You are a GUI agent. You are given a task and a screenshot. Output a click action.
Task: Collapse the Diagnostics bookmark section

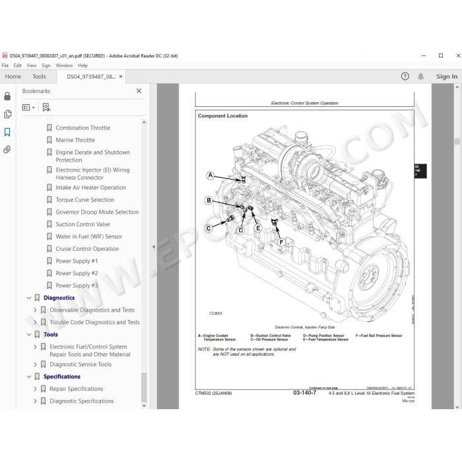point(29,298)
